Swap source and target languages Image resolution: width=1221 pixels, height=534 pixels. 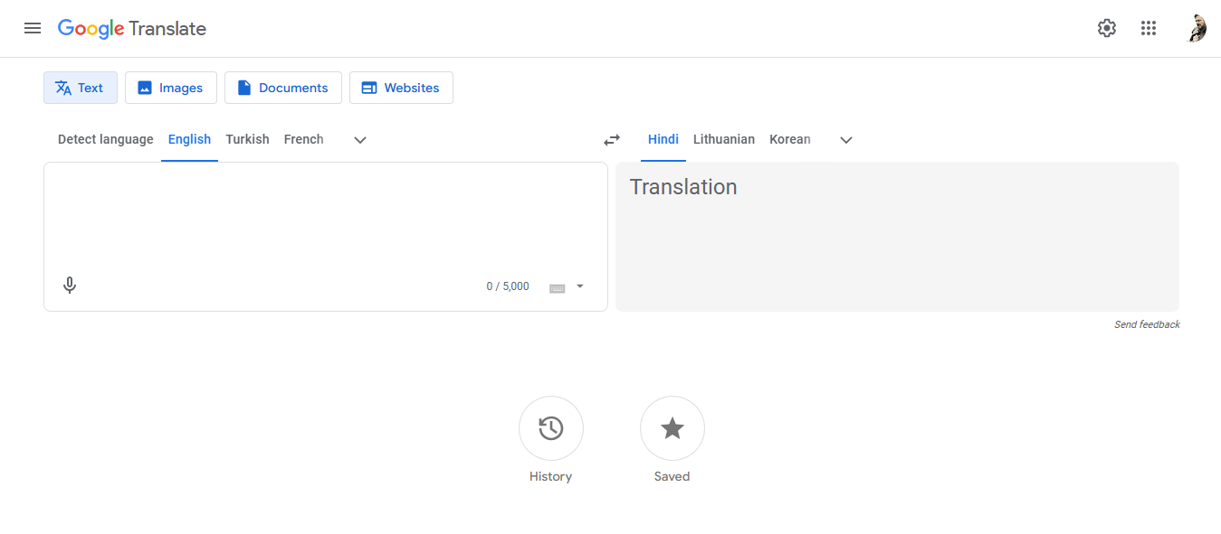click(612, 140)
